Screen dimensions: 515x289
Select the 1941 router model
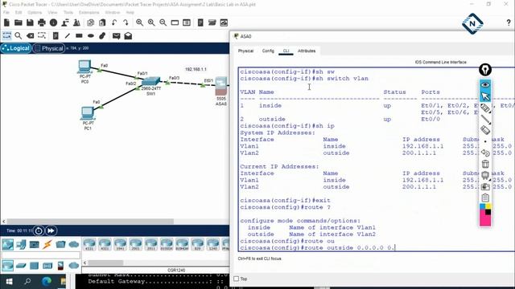[x=120, y=244]
